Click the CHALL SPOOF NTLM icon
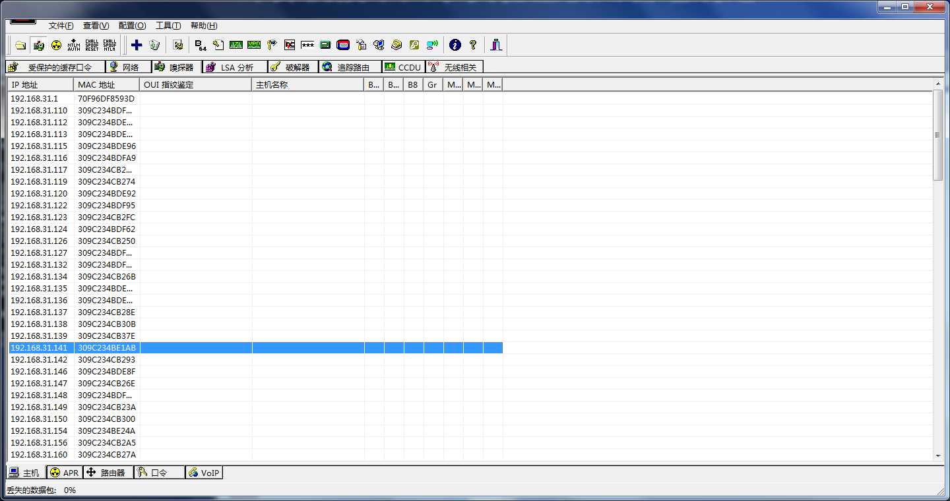Screen dimensions: 950x501 110,45
